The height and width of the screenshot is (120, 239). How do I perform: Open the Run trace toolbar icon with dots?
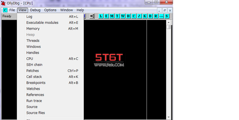pyautogui.click(x=161, y=16)
